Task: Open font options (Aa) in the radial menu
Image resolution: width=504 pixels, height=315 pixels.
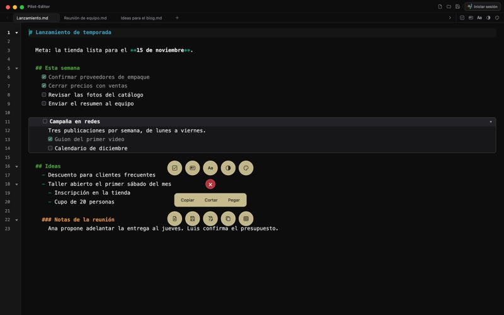Action: 210,168
